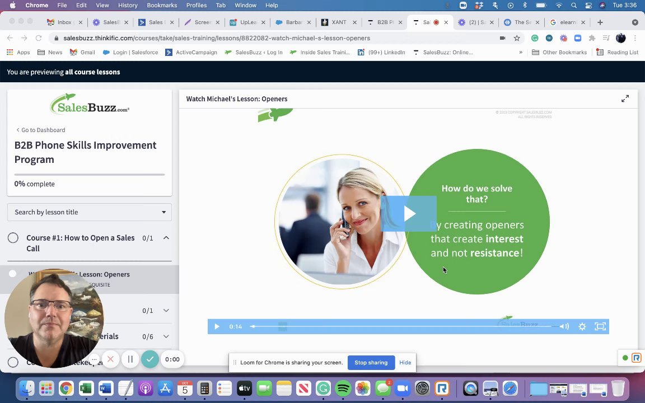Open the Grammarly extension icon
The width and height of the screenshot is (645, 403).
click(535, 38)
